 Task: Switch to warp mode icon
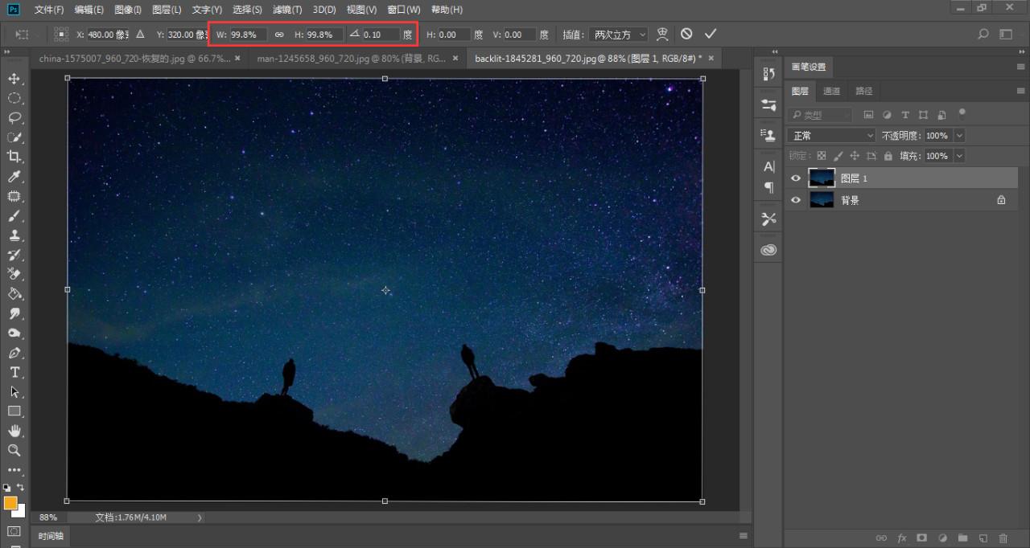(x=662, y=34)
